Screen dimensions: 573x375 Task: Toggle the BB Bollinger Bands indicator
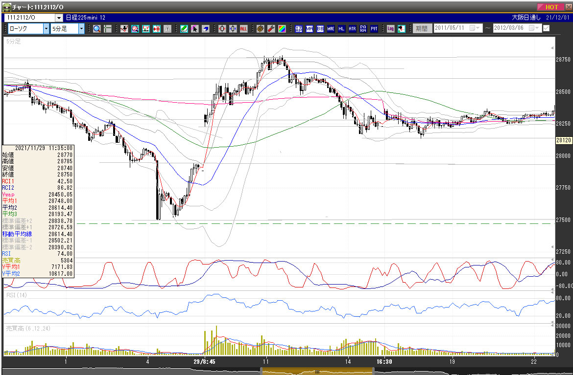320,29
